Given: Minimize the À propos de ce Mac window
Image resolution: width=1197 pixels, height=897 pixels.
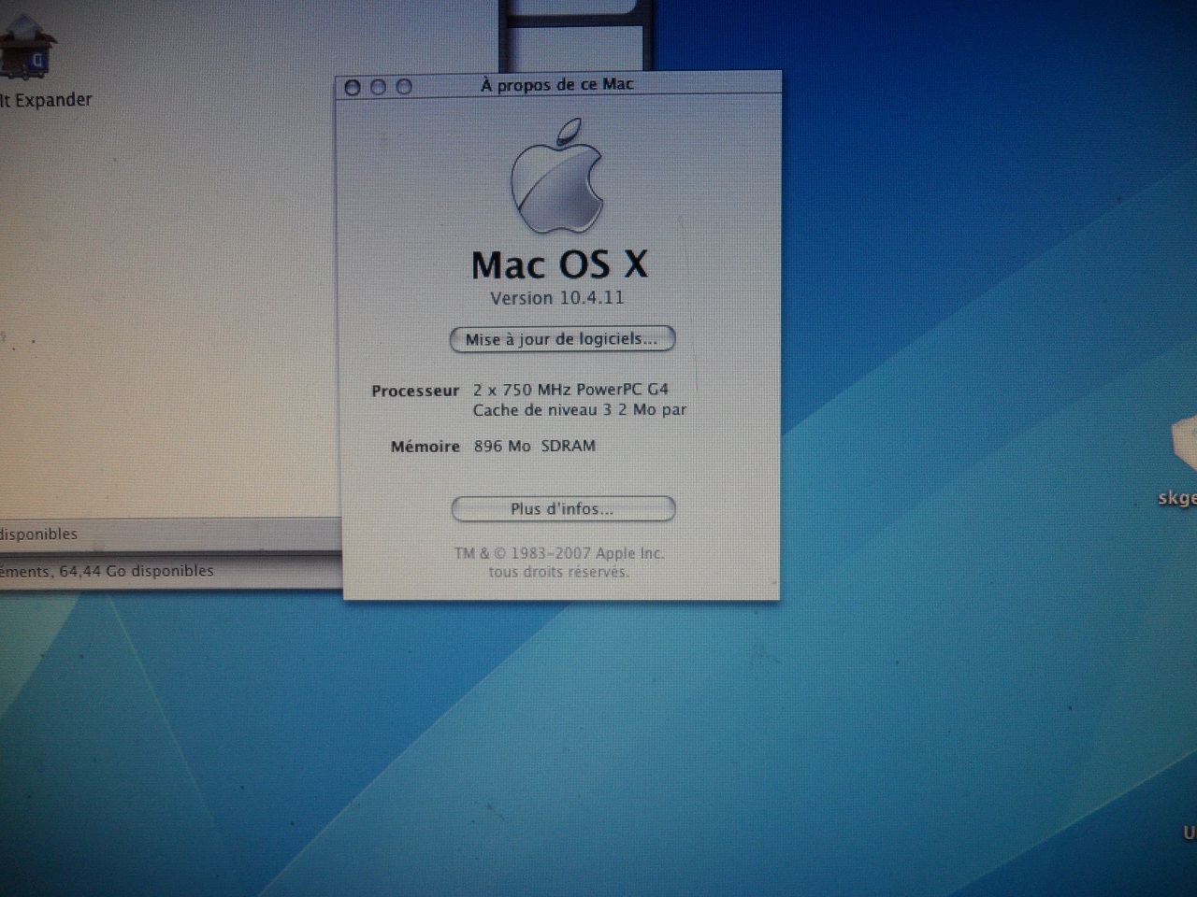Looking at the screenshot, I should [379, 87].
